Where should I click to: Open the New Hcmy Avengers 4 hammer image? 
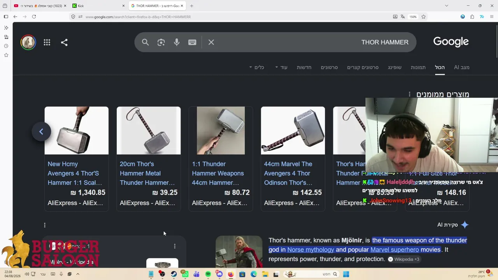(x=76, y=131)
